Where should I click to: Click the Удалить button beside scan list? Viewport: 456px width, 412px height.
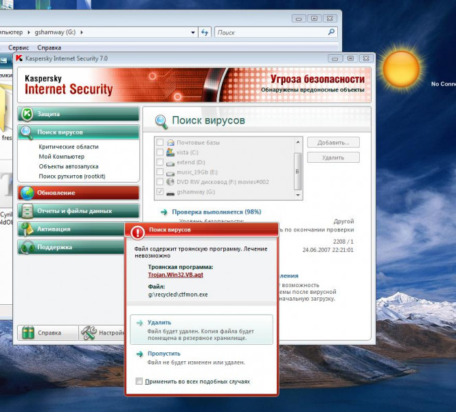click(x=333, y=157)
